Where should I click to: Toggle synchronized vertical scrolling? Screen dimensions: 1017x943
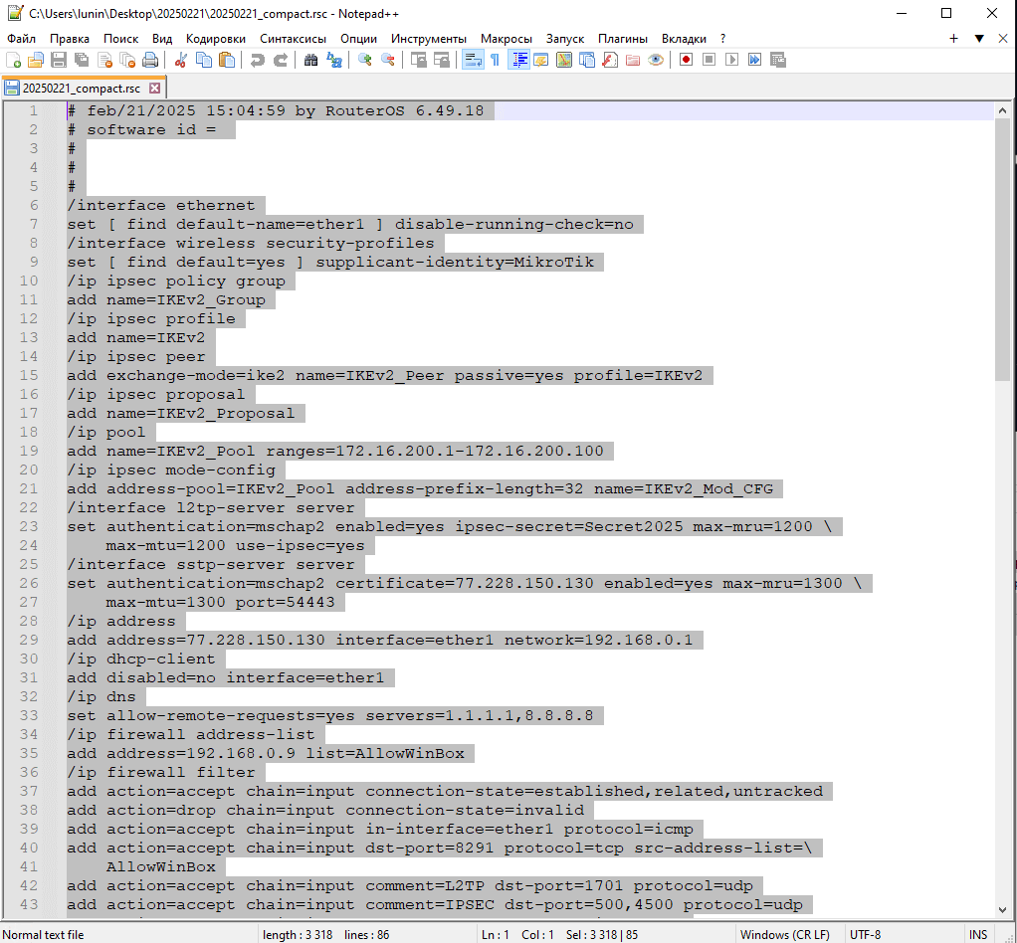tap(418, 61)
